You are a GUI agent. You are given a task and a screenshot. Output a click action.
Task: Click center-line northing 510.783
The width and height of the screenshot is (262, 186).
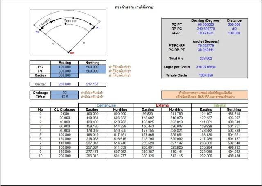[x=120, y=122]
